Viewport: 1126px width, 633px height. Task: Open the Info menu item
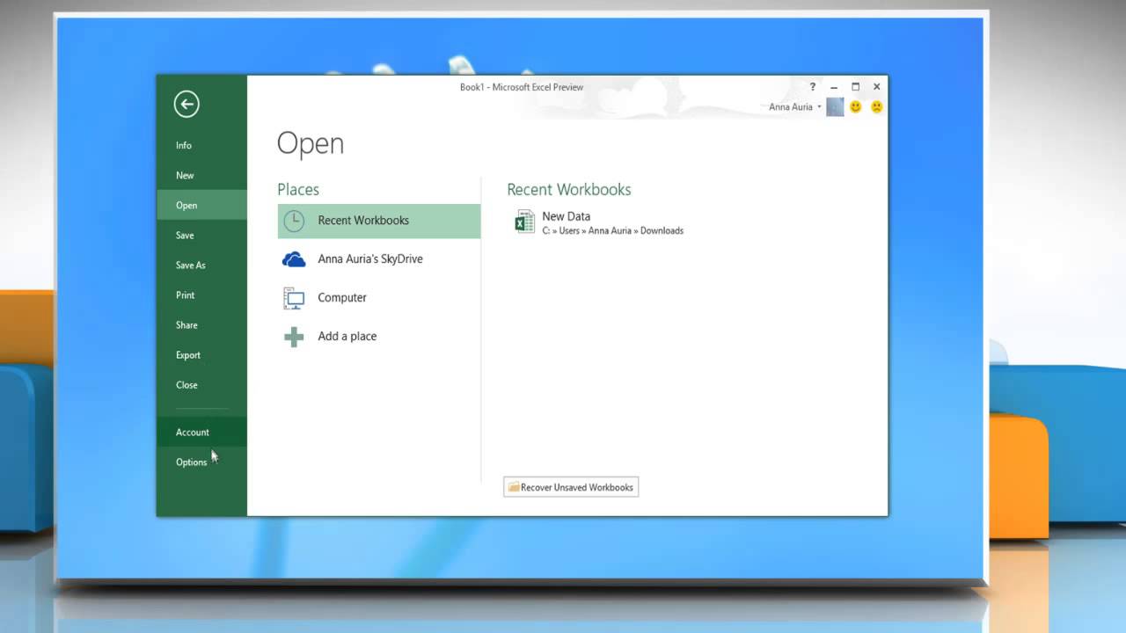tap(201, 146)
